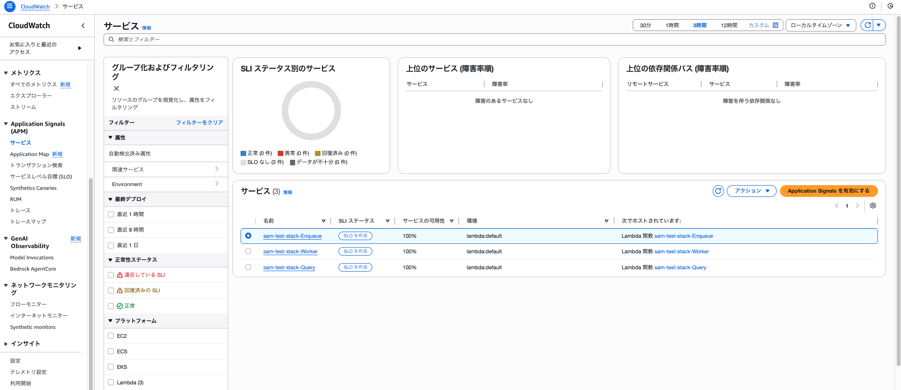
Task: Close the grouping and filtering panel X
Action: tap(116, 88)
